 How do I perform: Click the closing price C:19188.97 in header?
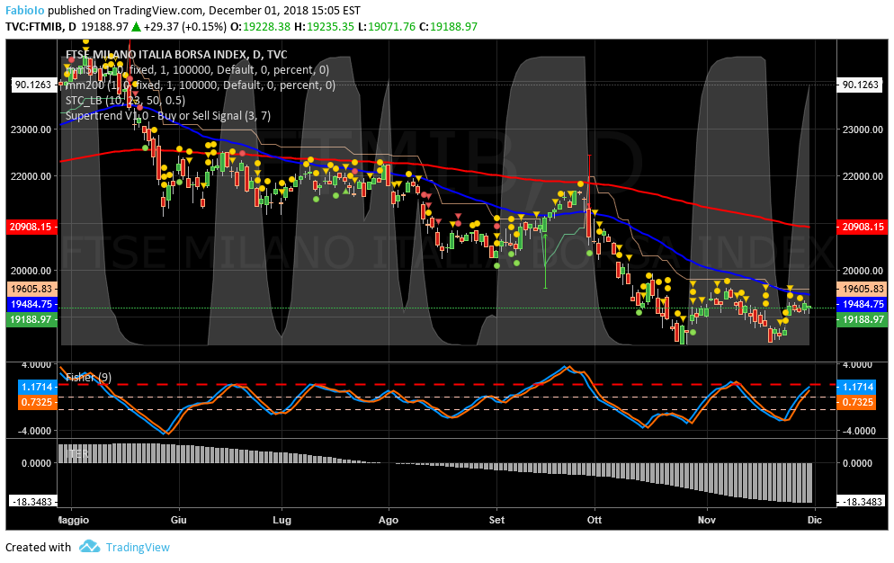(x=448, y=26)
